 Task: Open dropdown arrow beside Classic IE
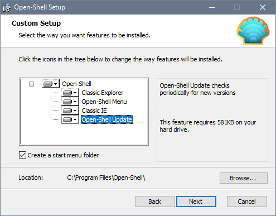point(75,111)
